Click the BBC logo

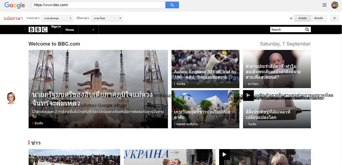pos(38,29)
